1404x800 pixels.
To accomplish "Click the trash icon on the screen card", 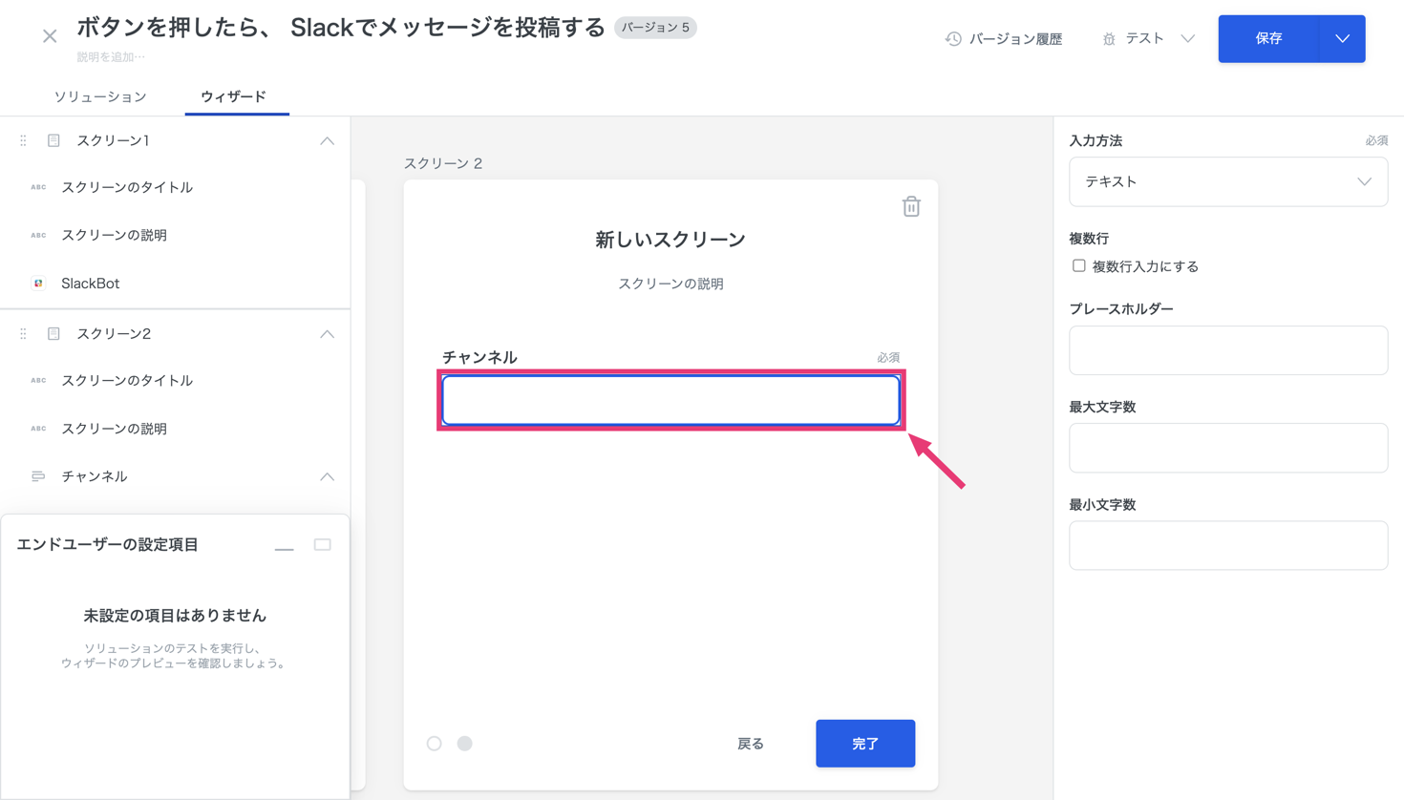I will click(911, 206).
